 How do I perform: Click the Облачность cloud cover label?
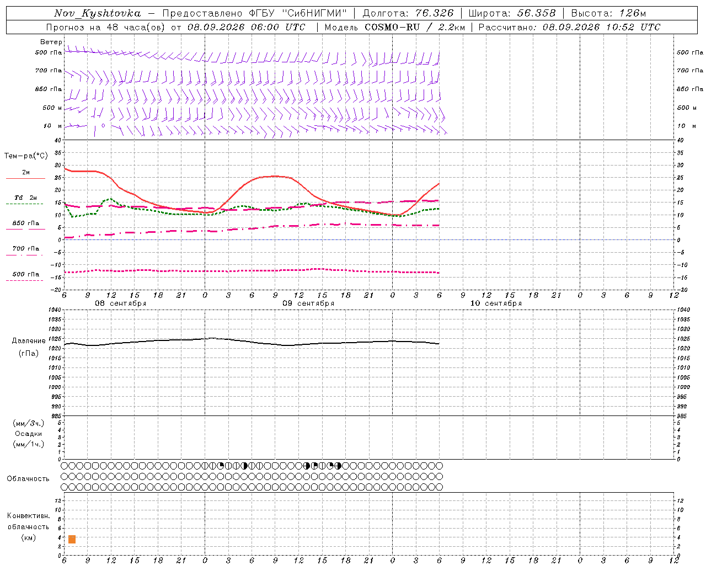28,479
